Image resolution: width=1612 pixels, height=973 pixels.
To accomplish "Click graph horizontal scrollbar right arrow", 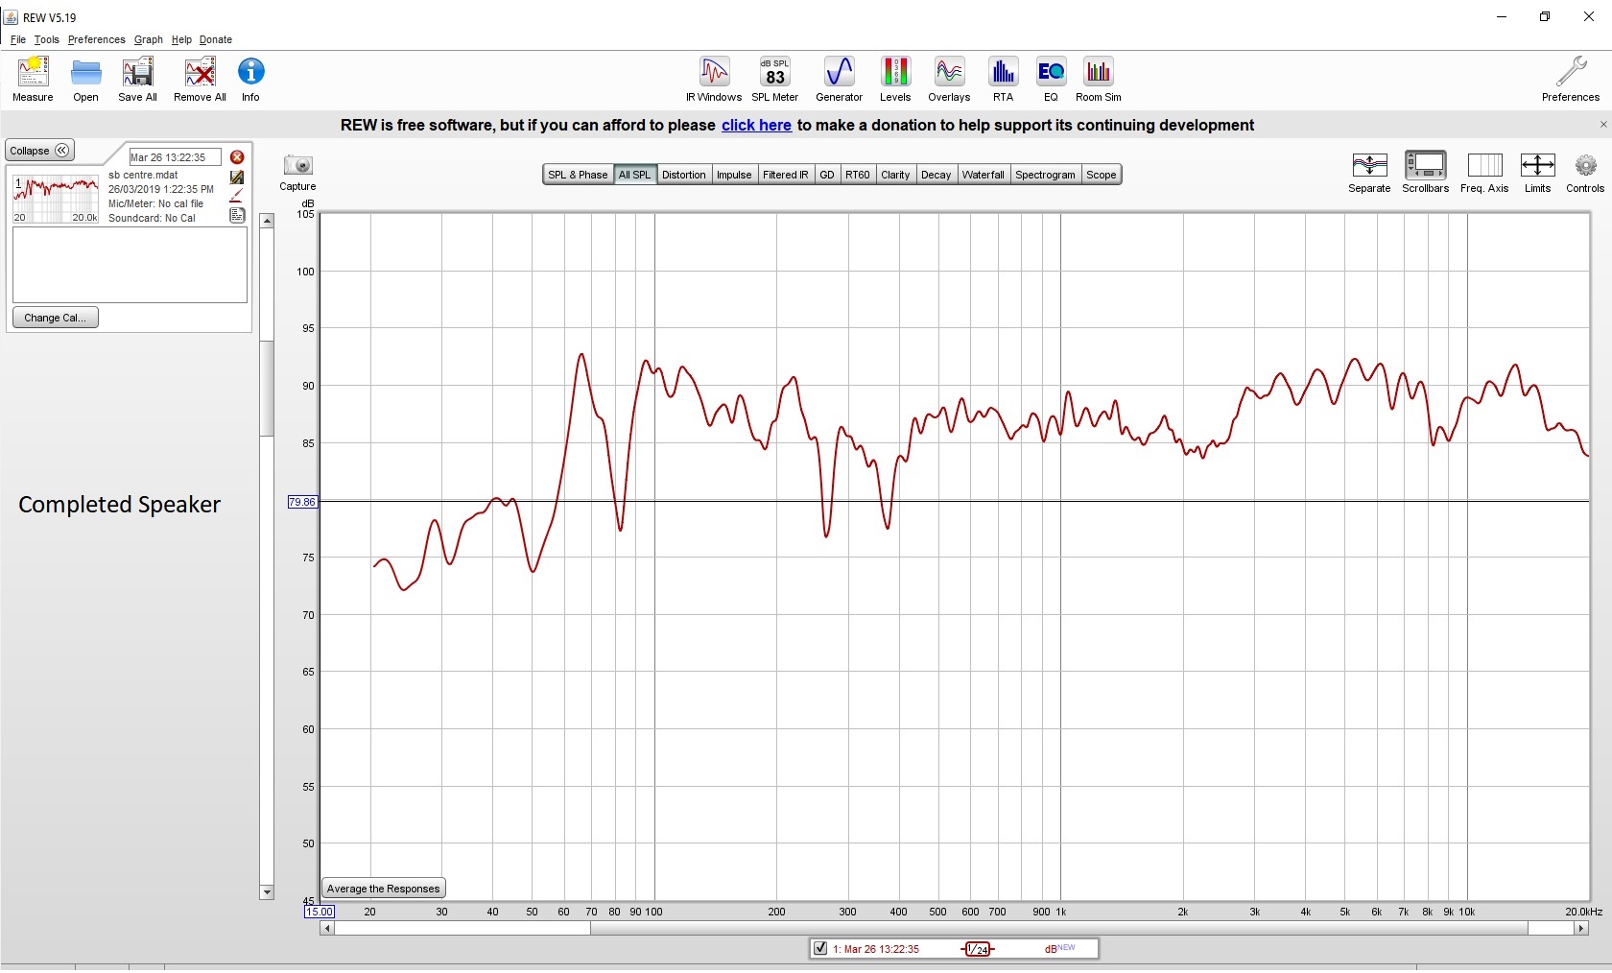I will point(1581,928).
